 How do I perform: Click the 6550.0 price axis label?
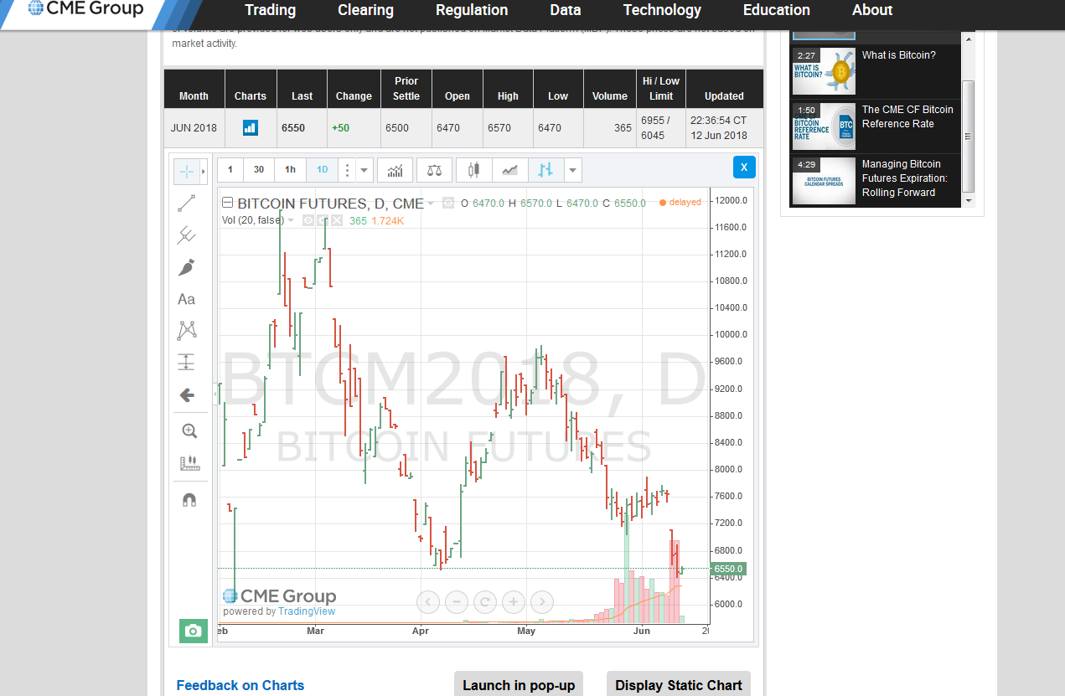727,569
